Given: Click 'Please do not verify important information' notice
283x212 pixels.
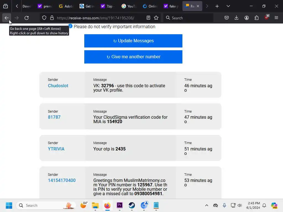Looking at the screenshot, I should (114, 27).
